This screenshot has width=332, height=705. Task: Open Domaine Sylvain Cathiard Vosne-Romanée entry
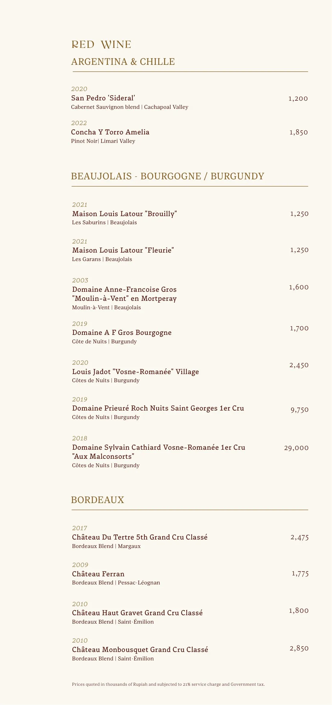tap(158, 447)
